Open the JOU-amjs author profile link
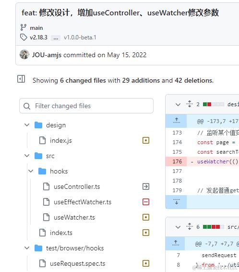 tap(47, 55)
